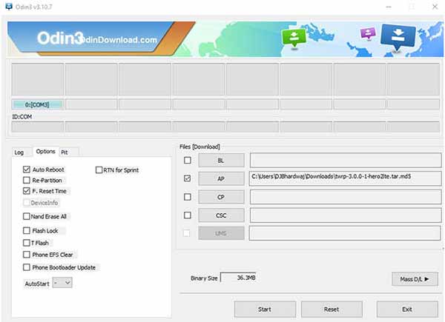Image resolution: width=445 pixels, height=322 pixels.
Task: Click the AutoStart label
Action: 37,284
